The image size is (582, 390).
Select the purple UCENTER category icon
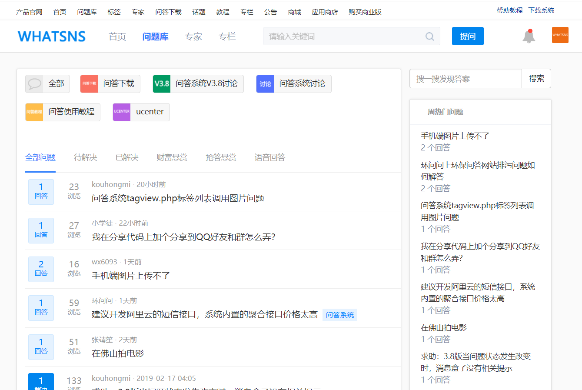click(121, 112)
